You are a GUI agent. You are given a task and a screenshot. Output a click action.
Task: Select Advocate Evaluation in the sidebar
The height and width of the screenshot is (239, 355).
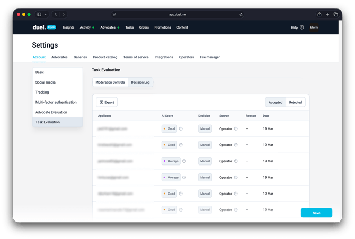pyautogui.click(x=51, y=112)
